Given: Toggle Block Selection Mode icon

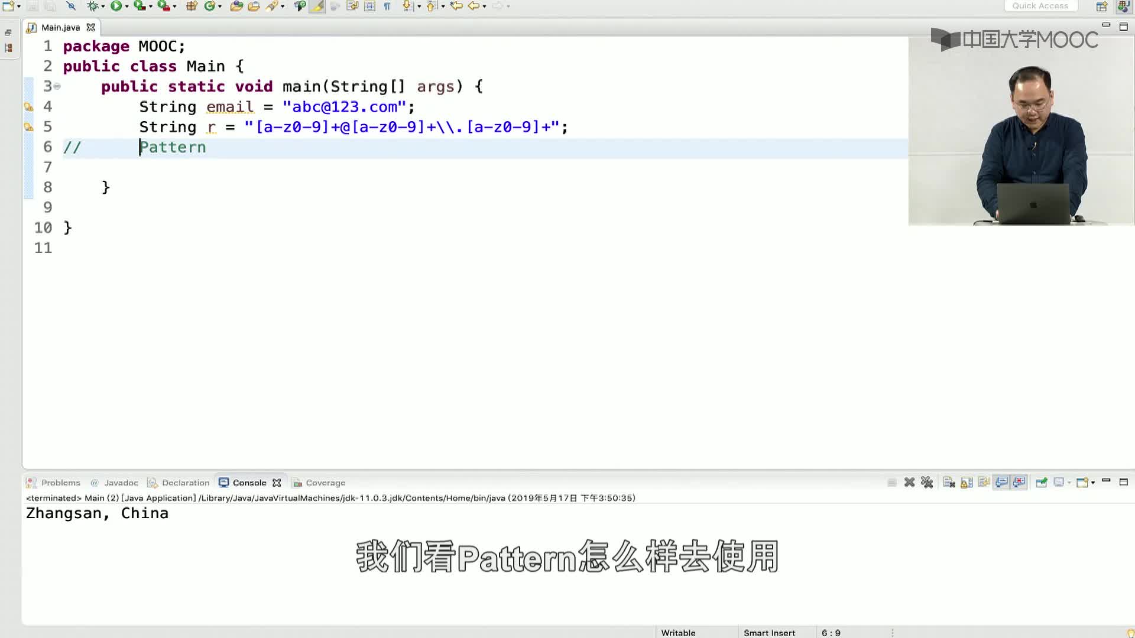Looking at the screenshot, I should click(x=369, y=6).
